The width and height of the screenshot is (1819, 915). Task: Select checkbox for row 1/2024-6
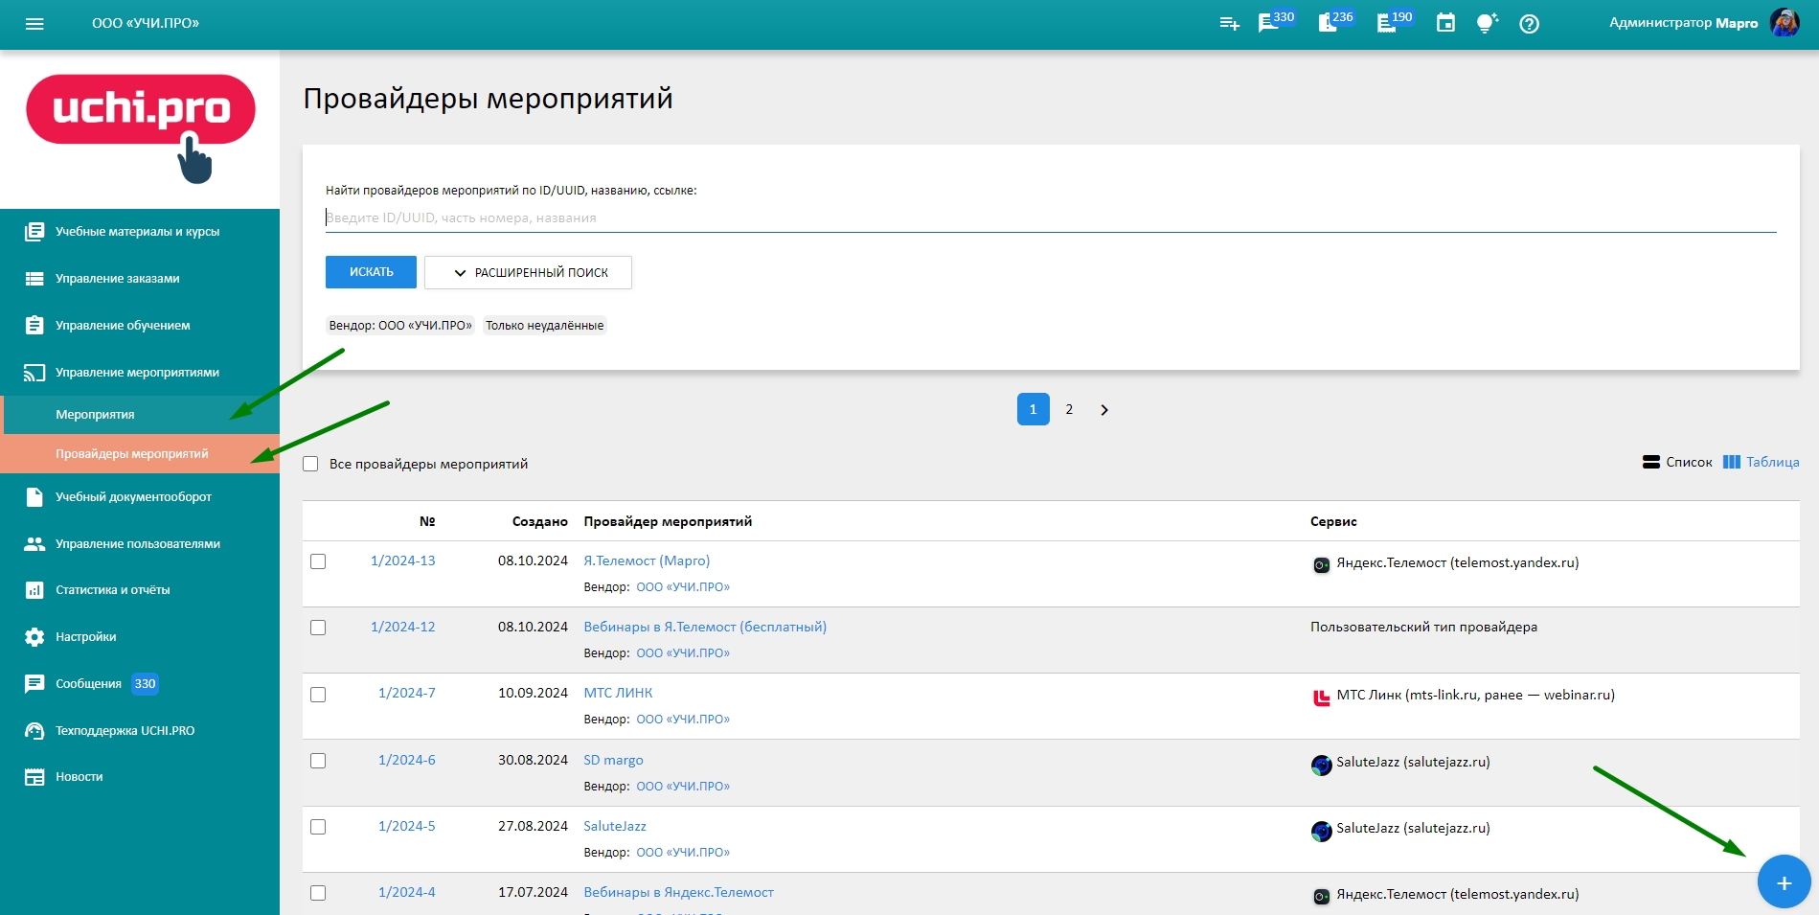(318, 761)
